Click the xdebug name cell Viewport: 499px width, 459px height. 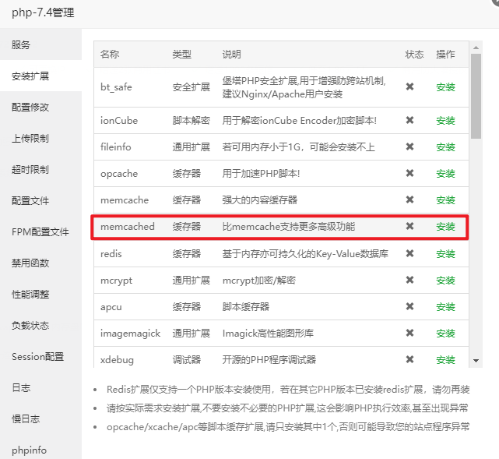(117, 360)
